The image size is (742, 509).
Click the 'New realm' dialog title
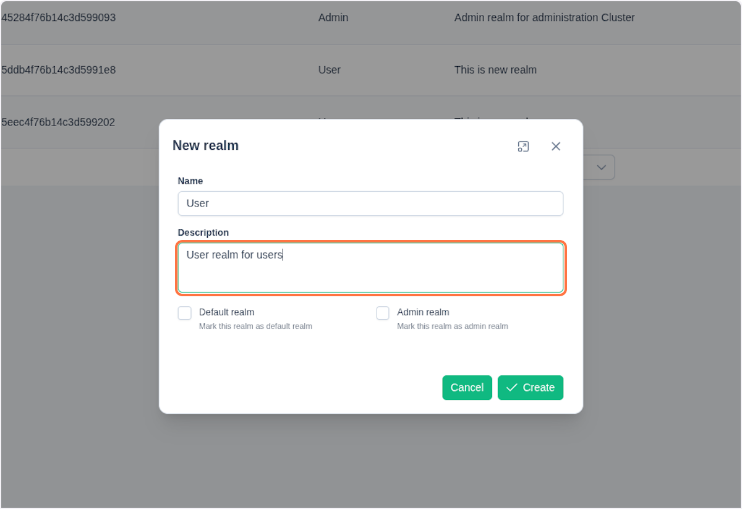click(205, 145)
